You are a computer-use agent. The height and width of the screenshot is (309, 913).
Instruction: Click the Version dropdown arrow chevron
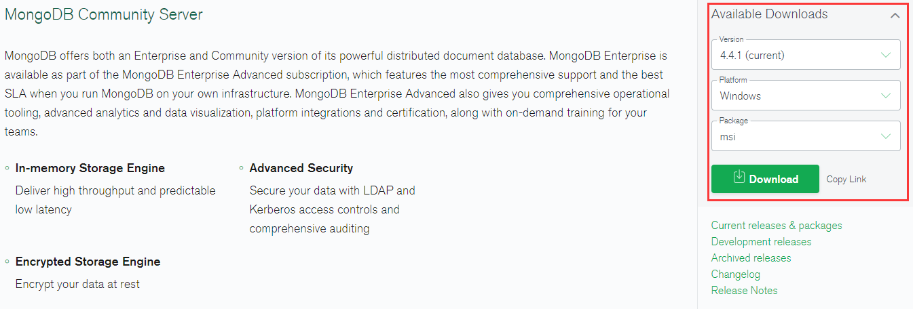pyautogui.click(x=886, y=55)
